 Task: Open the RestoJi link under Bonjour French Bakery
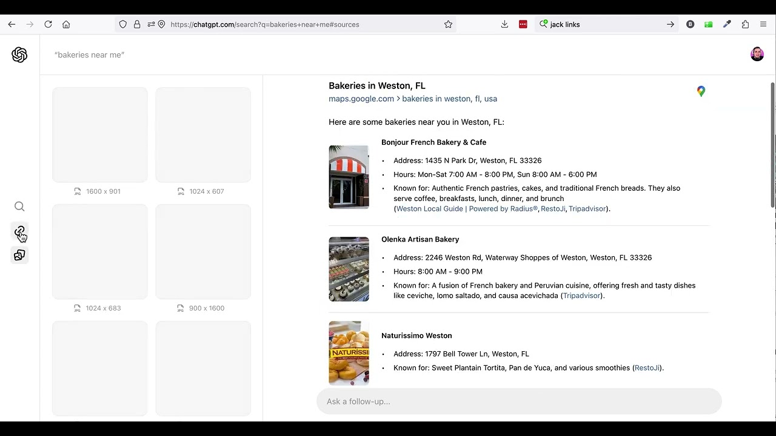(x=553, y=208)
